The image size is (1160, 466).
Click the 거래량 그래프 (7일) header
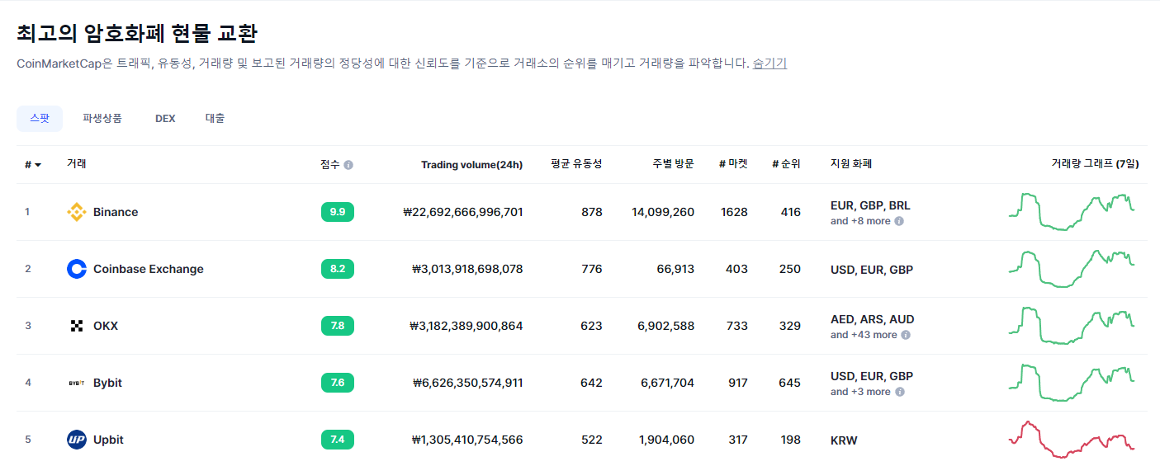tap(1096, 164)
